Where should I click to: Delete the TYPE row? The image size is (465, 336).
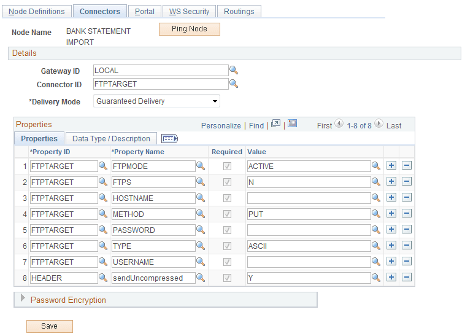pos(407,246)
